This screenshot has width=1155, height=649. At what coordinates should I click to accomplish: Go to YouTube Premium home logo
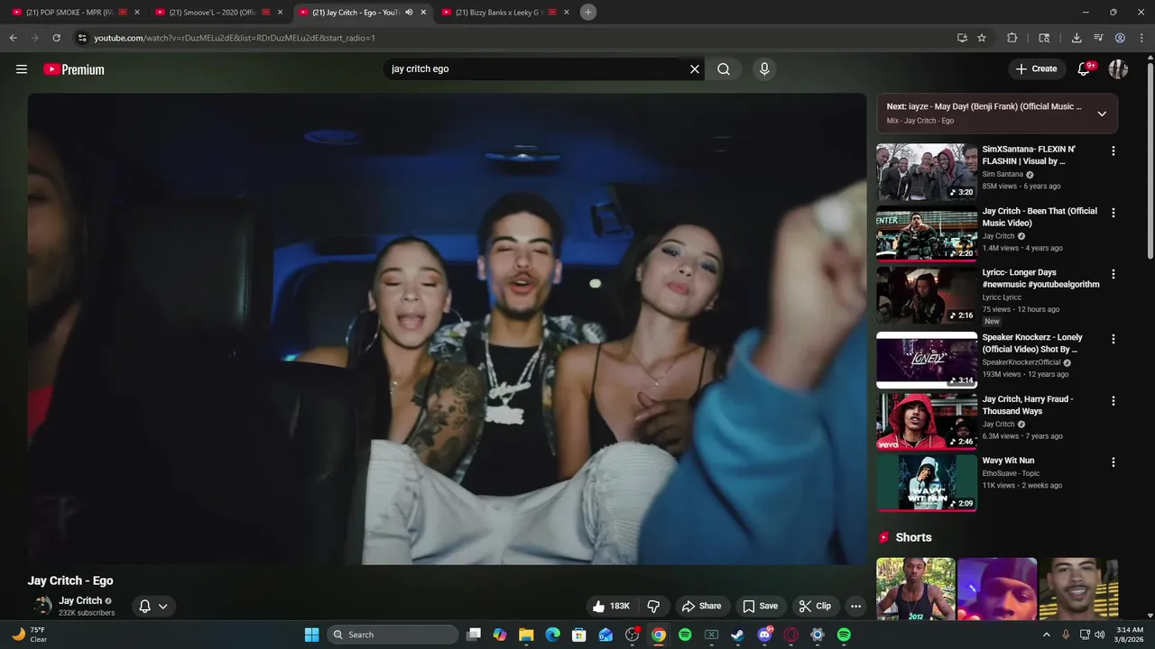coord(74,69)
